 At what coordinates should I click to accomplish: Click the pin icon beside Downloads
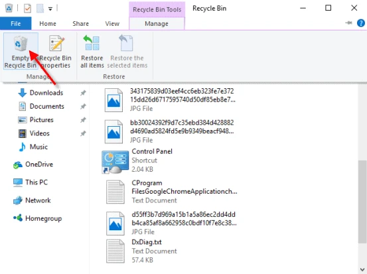click(x=83, y=93)
